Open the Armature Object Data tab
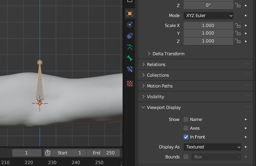Image resolution: width=256 pixels, height=166 pixels. click(129, 47)
